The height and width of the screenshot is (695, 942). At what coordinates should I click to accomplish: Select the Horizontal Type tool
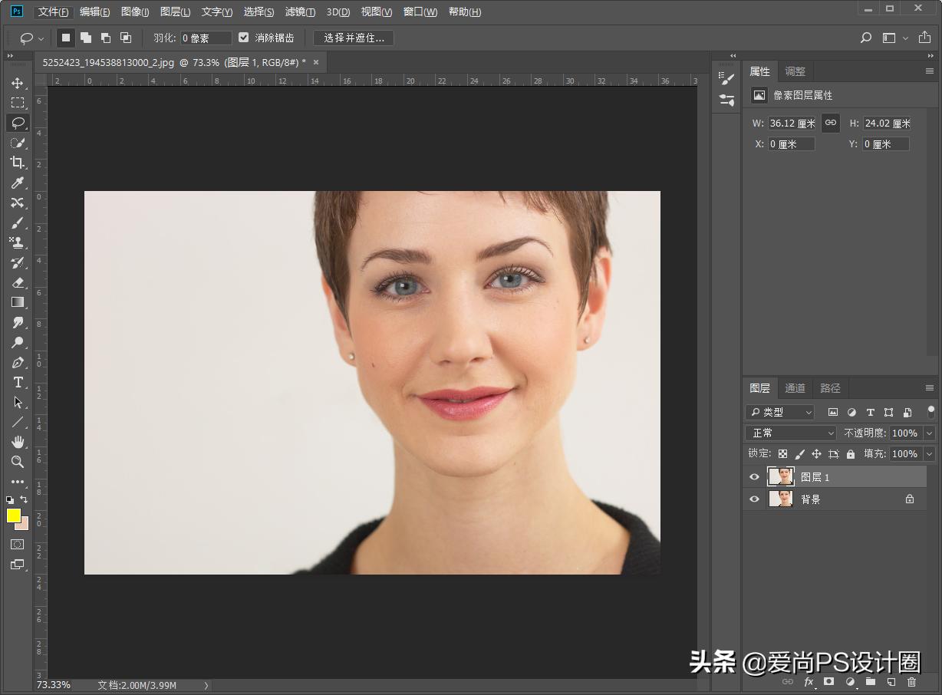18,382
